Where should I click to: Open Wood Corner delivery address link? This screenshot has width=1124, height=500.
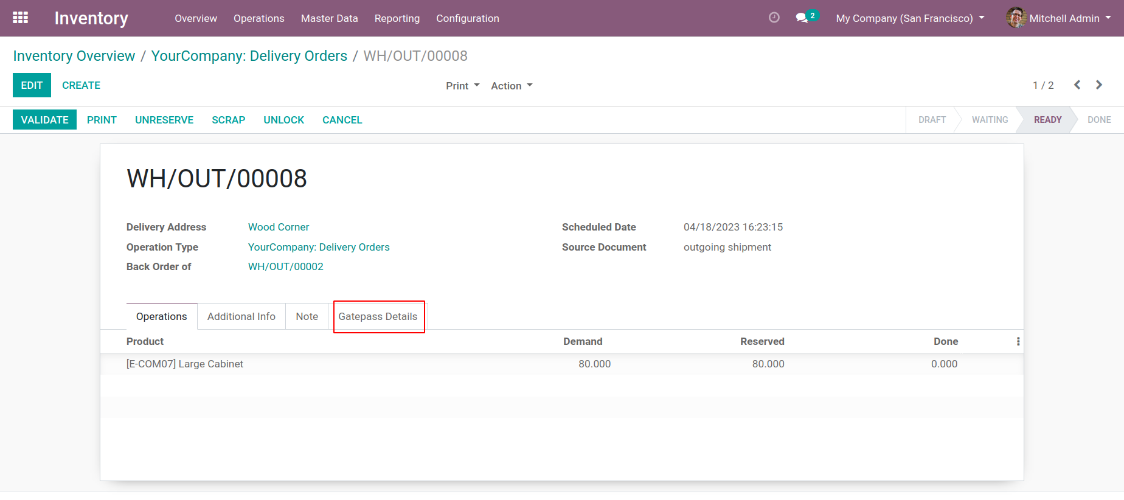coord(279,227)
